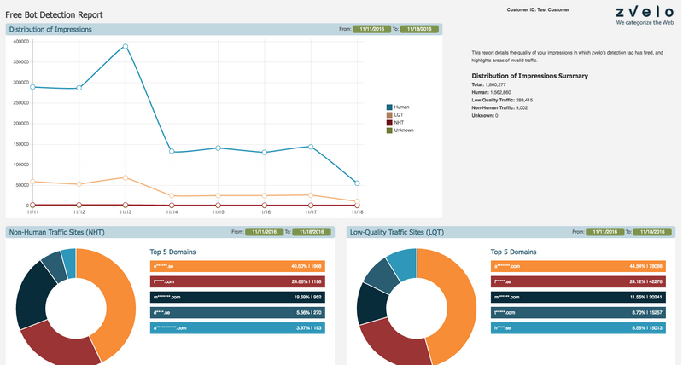
Task: Open the From date for Low-Quality Traffic Sites
Action: 605,231
